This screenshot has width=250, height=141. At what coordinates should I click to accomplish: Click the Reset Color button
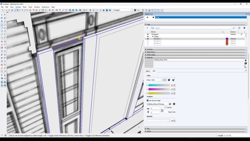pos(172,112)
